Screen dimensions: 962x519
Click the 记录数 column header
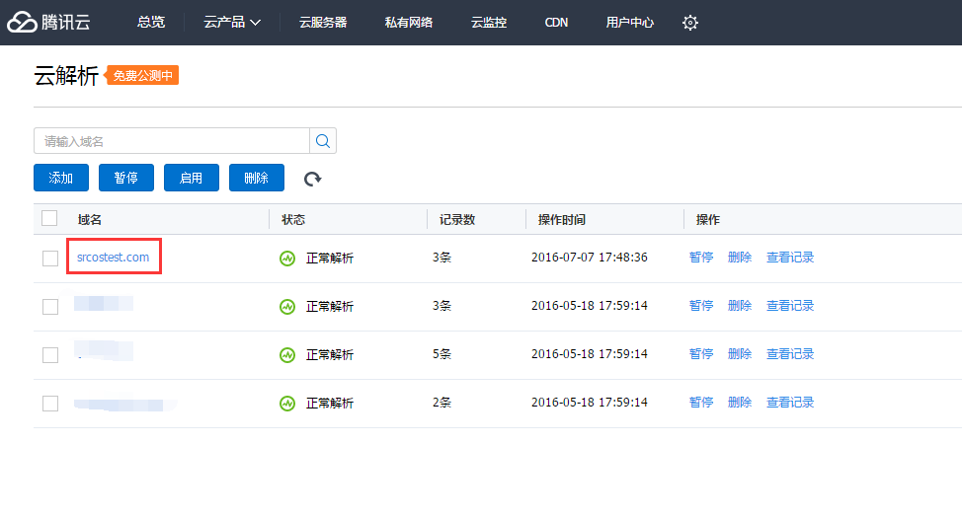(457, 219)
